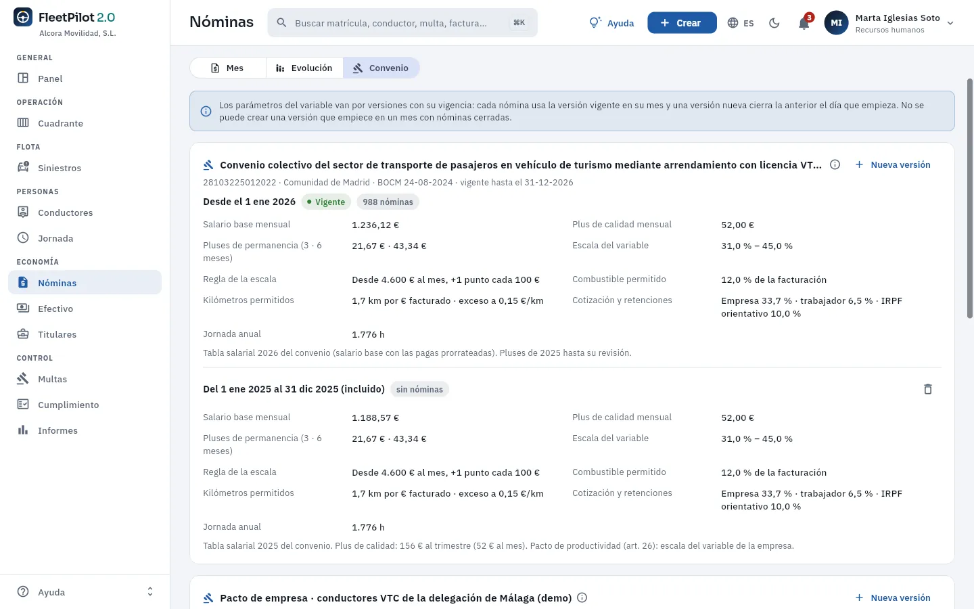The image size is (974, 609).
Task: Click the MI avatar
Action: pos(836,23)
